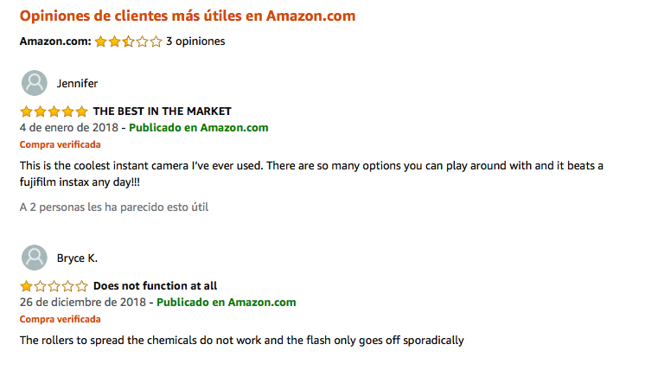Click "Compra verificada" under Bryce K.'s review
Screen dimensions: 664x370
click(60, 319)
